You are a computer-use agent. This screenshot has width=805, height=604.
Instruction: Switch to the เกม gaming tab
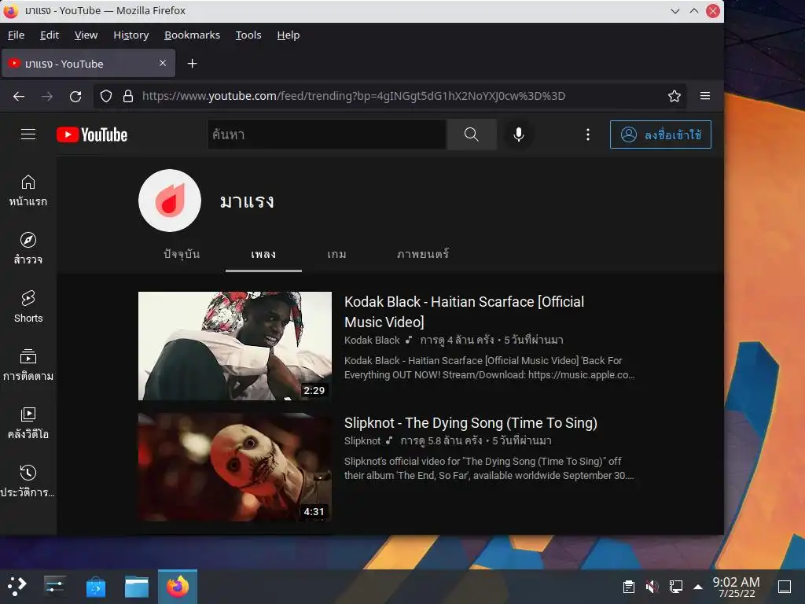[336, 254]
